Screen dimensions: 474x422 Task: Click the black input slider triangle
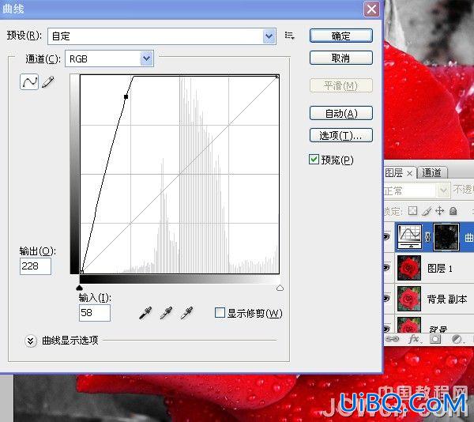pos(80,287)
